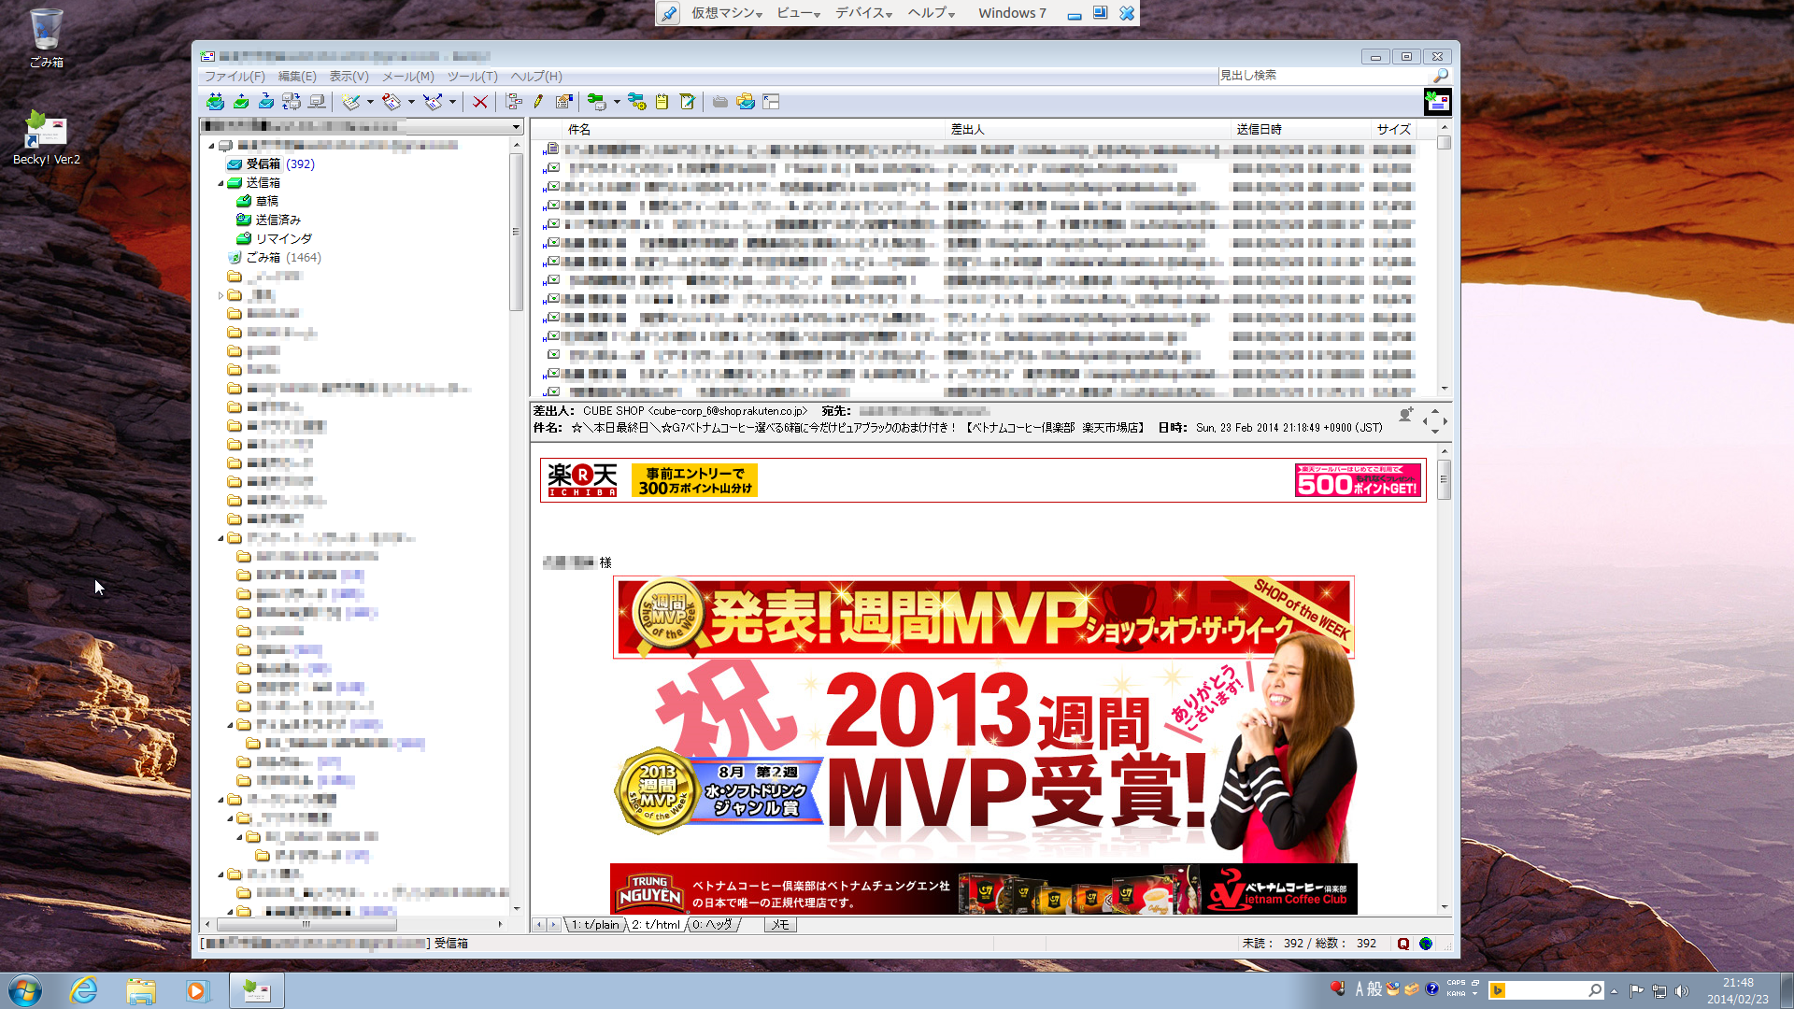Switch the window layout with the pane icon

tap(771, 102)
